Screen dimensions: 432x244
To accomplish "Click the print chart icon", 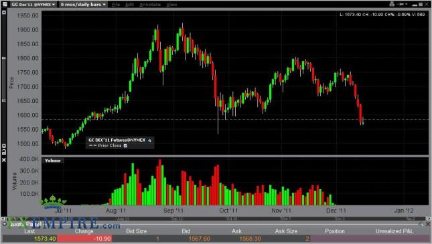I will 392,4.
